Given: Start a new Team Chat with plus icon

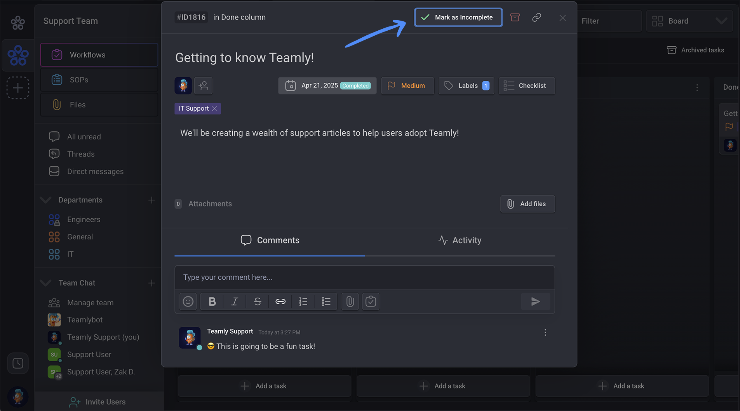Looking at the screenshot, I should point(151,283).
